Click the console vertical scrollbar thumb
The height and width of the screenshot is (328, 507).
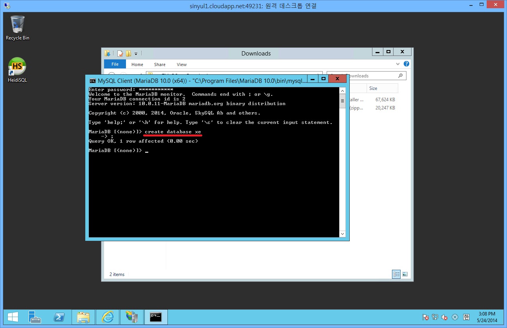click(342, 101)
